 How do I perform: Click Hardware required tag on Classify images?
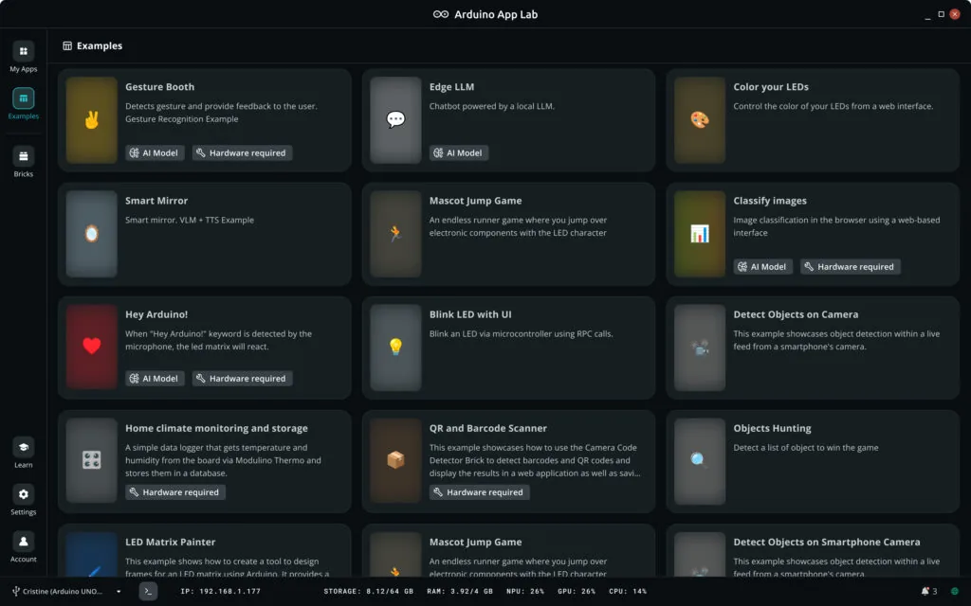[x=851, y=266]
